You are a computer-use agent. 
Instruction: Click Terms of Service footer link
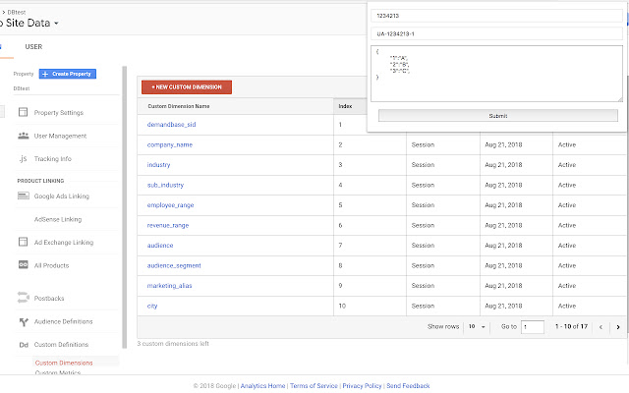314,386
